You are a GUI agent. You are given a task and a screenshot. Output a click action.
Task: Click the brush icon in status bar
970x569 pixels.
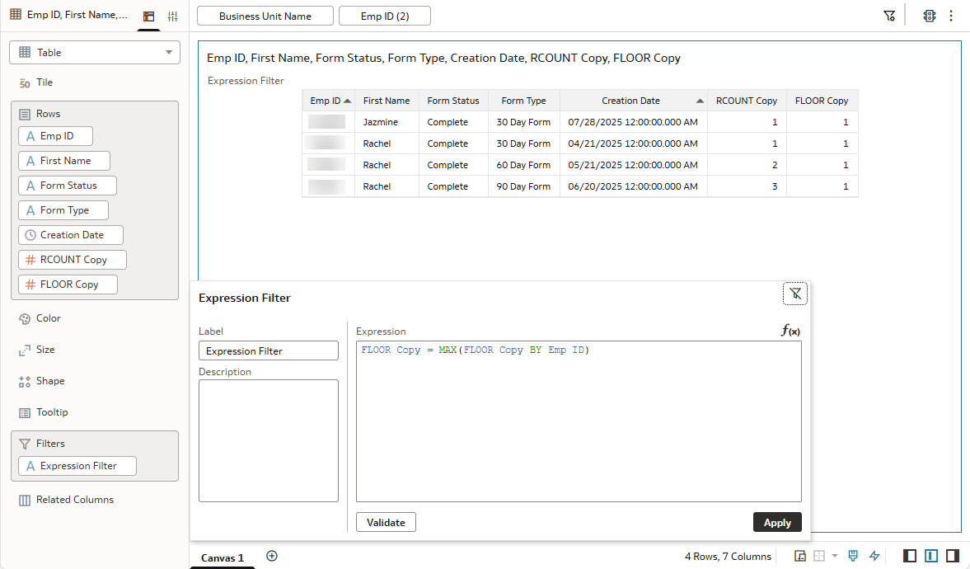coord(853,555)
